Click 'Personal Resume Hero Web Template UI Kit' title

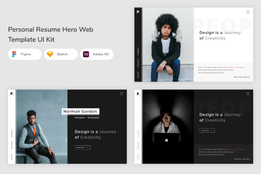[x=50, y=35]
